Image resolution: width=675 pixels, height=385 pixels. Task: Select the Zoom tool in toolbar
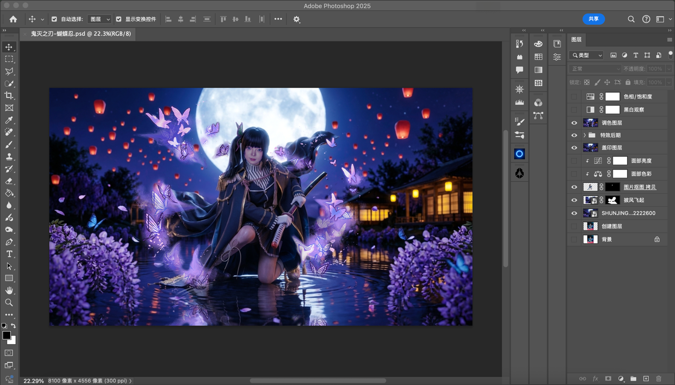9,303
